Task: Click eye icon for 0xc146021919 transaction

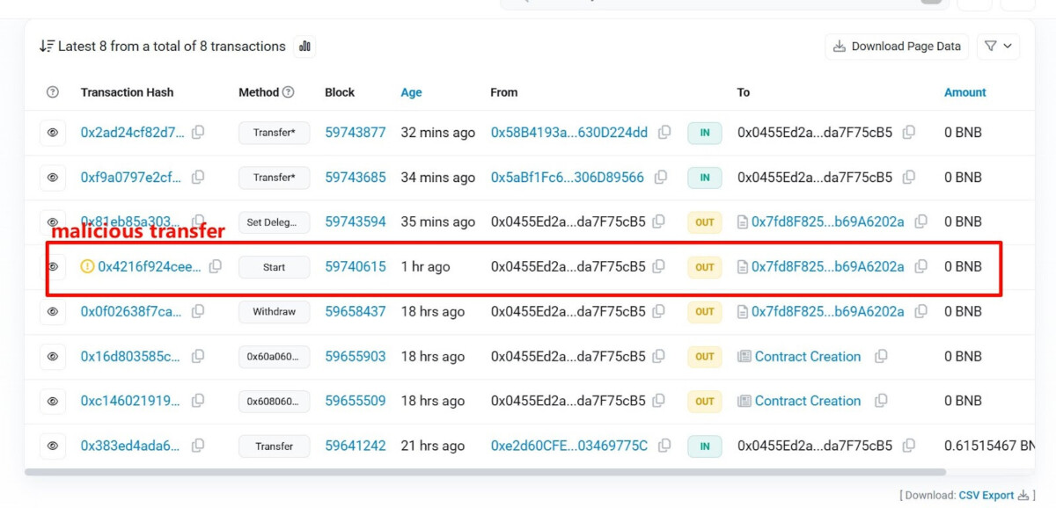Action: [53, 401]
